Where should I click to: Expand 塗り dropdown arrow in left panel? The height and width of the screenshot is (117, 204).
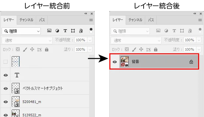coord(90,49)
